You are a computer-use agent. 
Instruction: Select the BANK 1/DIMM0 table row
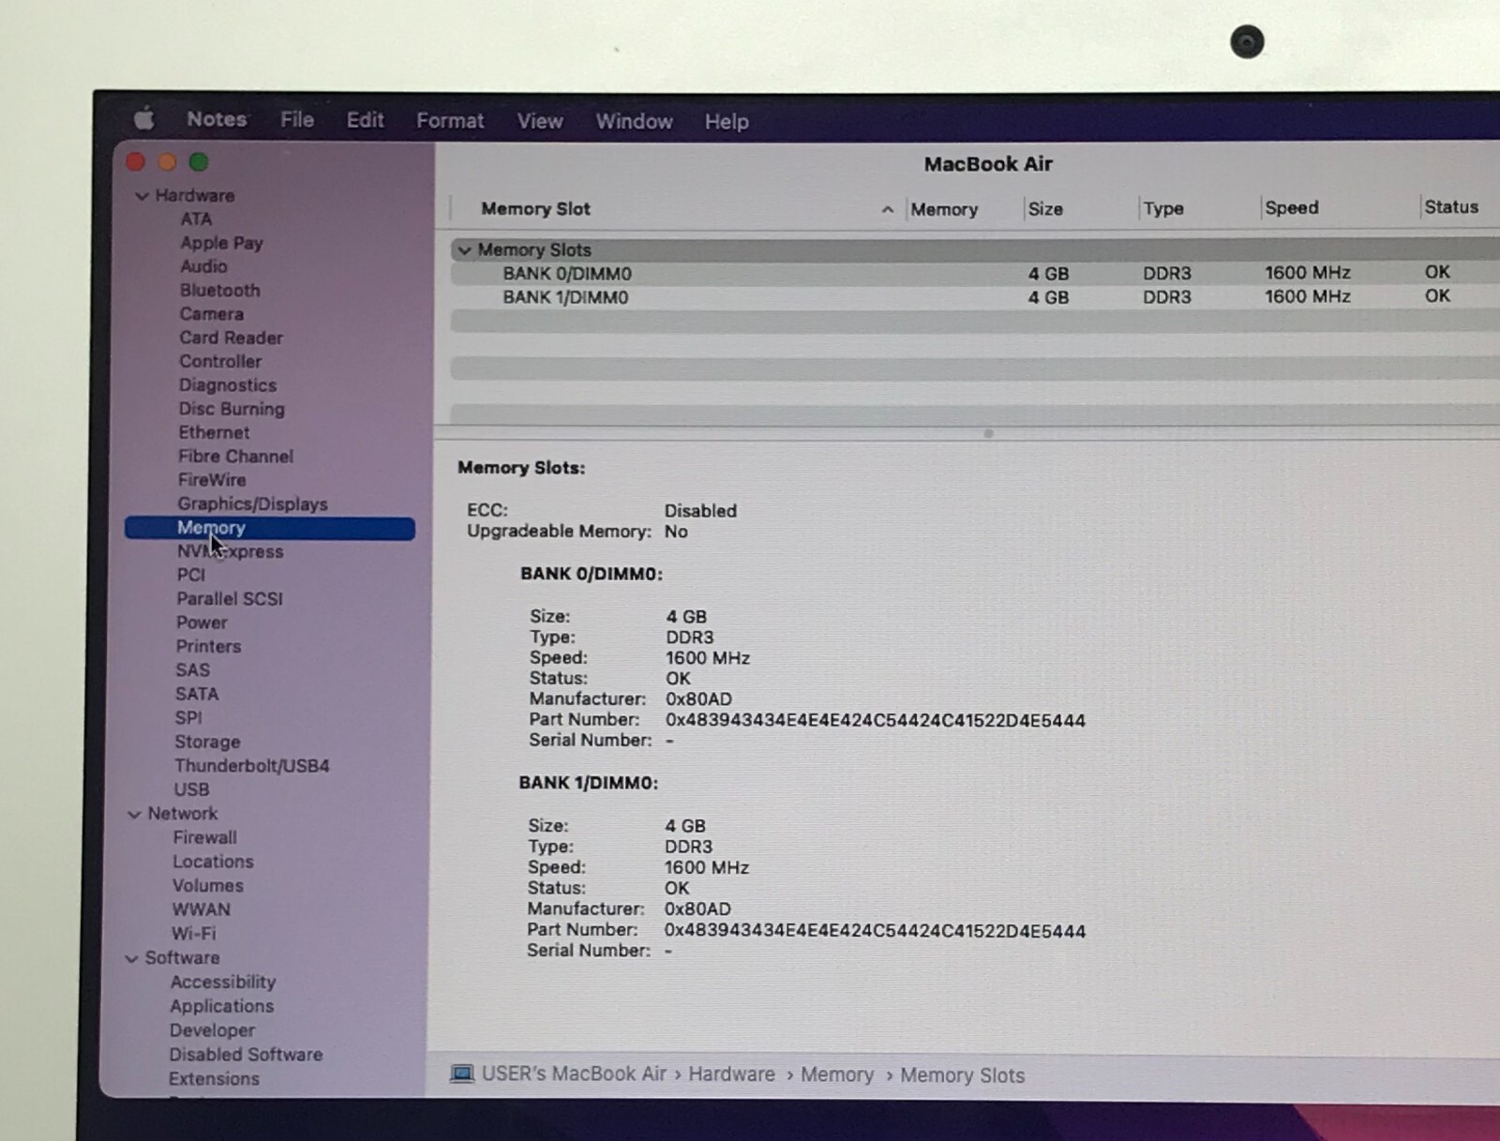975,296
